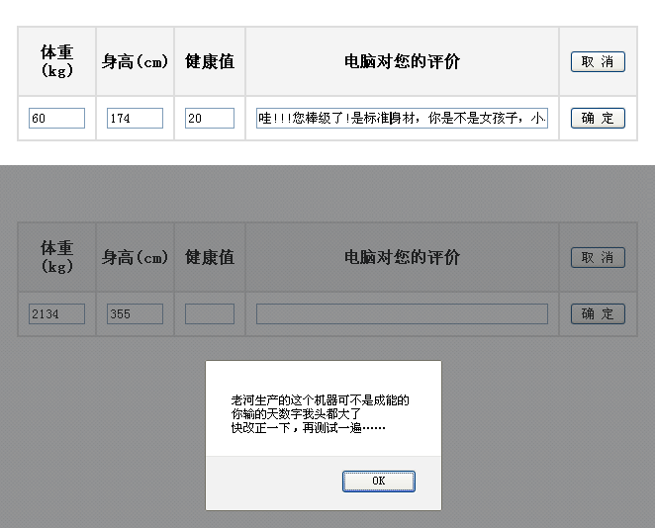
Task: Click the weight field containing 60
Action: coord(56,118)
